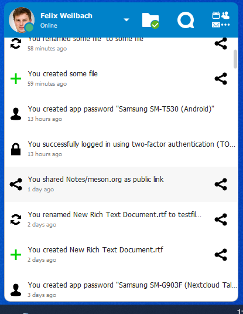Screen dimensions: 243x314
Task: Share the renamed New Rich Text Document entry
Action: 221,220
